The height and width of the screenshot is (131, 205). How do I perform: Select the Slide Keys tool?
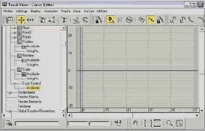click(x=30, y=20)
